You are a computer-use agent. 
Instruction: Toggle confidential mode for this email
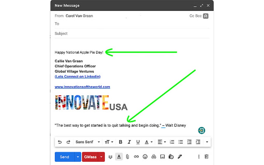[171, 156]
